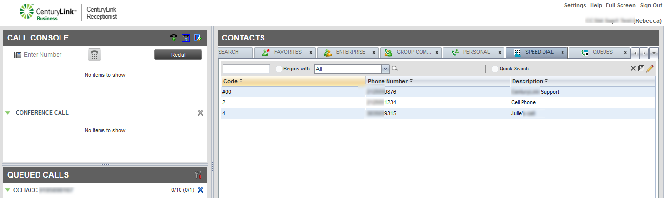Open the tab list dropdown arrow

[x=654, y=52]
